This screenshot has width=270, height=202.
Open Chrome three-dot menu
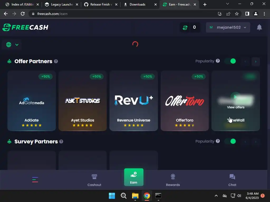(264, 14)
